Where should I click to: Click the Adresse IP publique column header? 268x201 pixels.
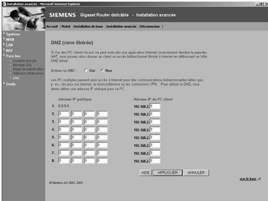pyautogui.click(x=75, y=99)
